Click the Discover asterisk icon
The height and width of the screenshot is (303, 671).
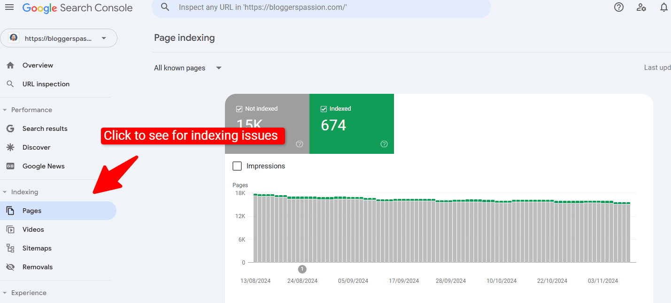(x=10, y=147)
